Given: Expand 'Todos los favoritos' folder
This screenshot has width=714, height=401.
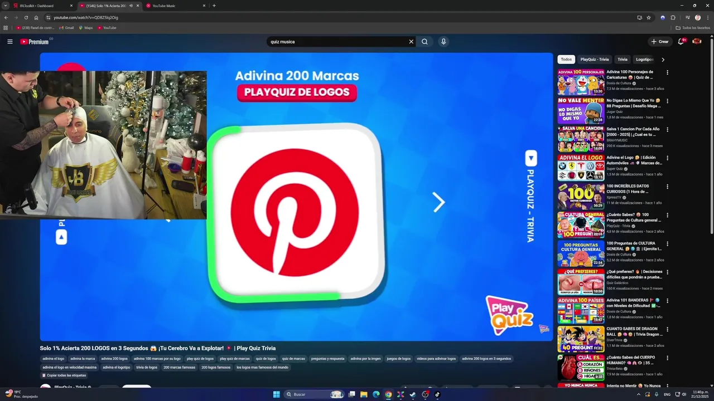Looking at the screenshot, I should (x=693, y=28).
